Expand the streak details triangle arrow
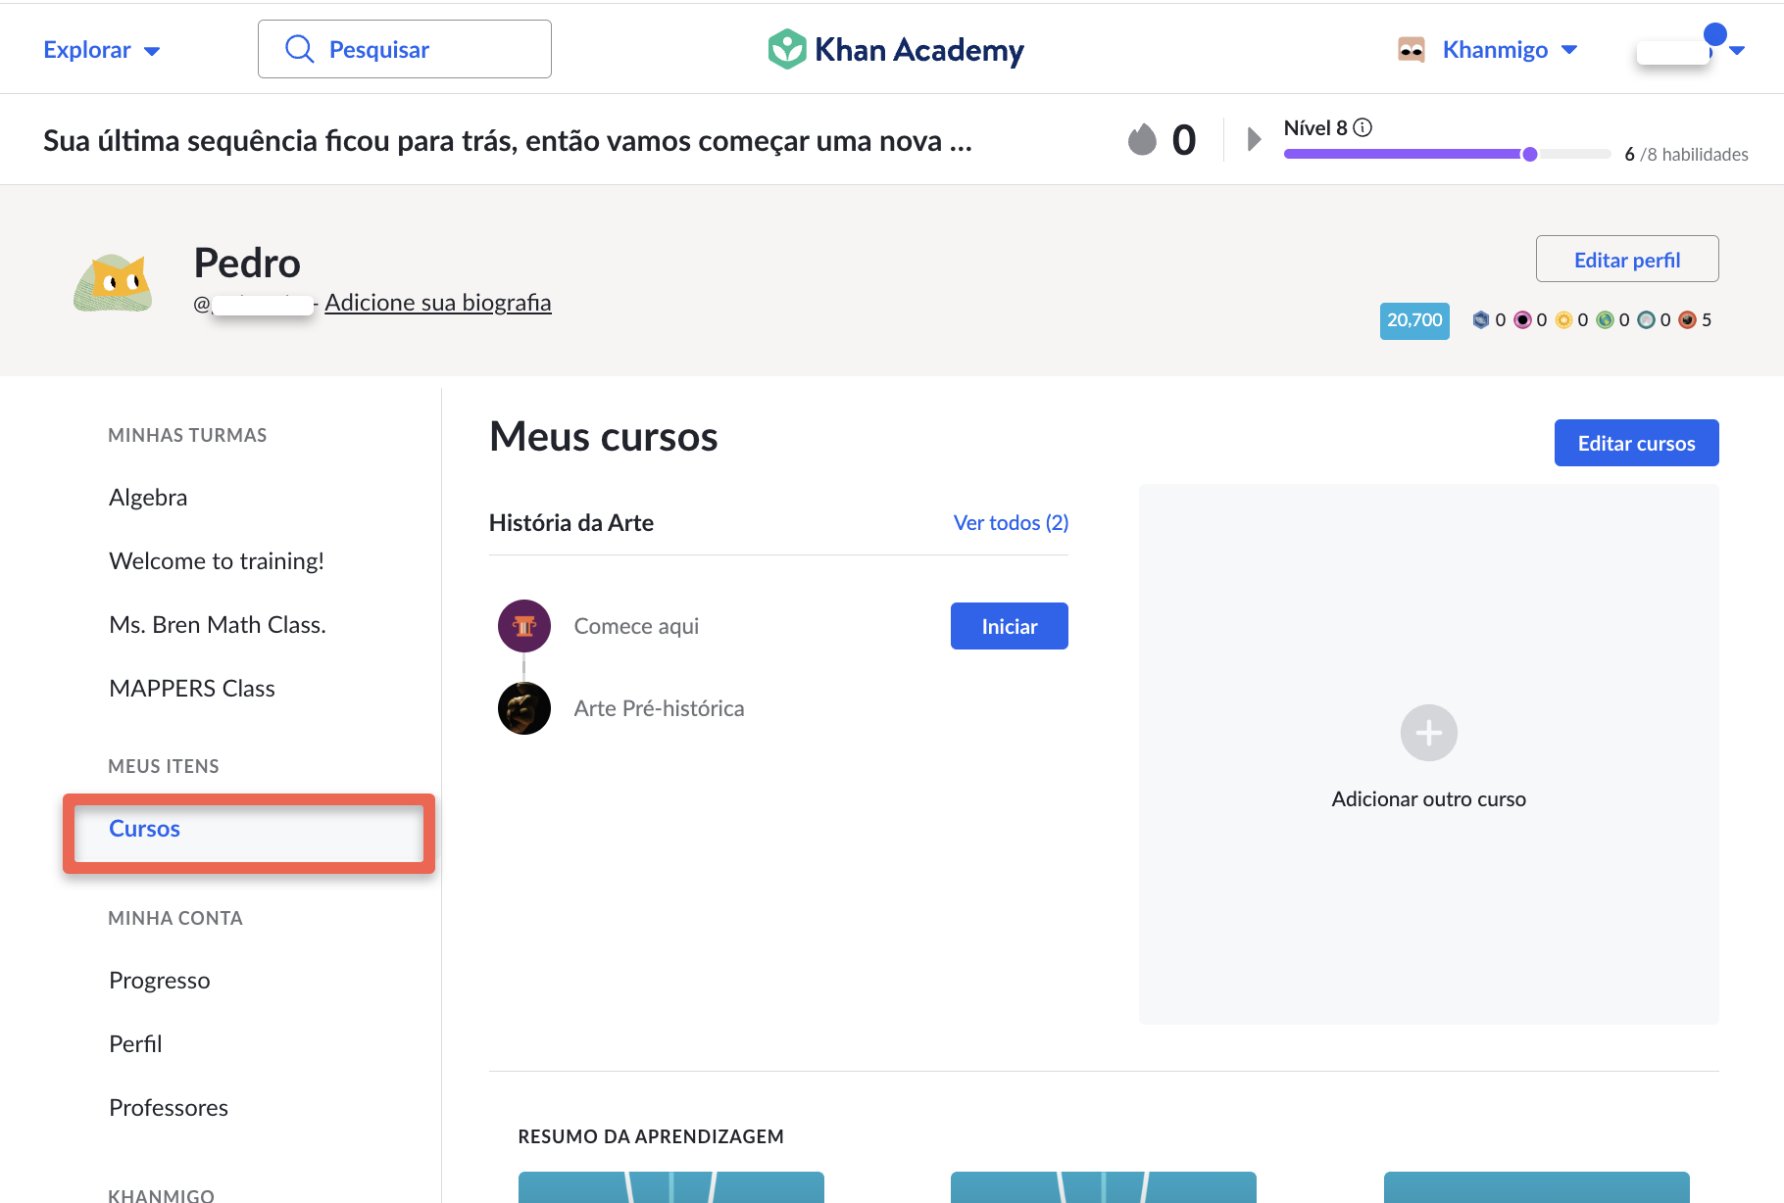The image size is (1784, 1203). 1254,139
